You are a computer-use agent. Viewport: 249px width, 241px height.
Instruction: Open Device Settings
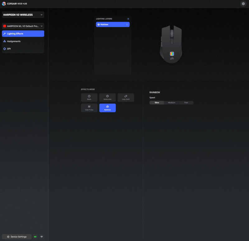coord(17,237)
